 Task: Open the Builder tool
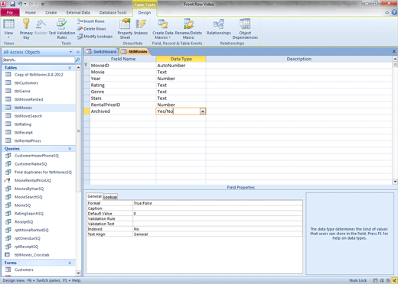tap(41, 27)
